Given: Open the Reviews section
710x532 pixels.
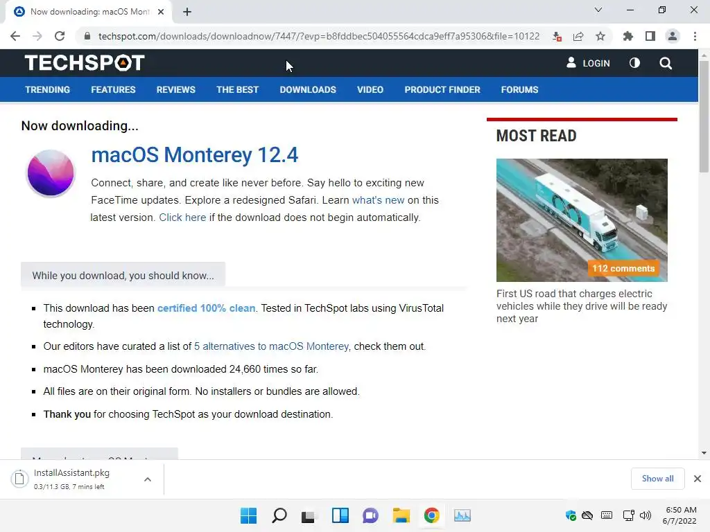Looking at the screenshot, I should point(175,89).
